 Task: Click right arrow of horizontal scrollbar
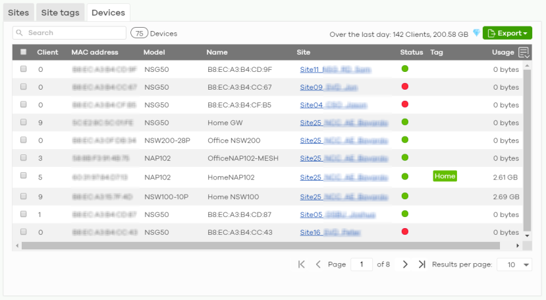coord(518,245)
